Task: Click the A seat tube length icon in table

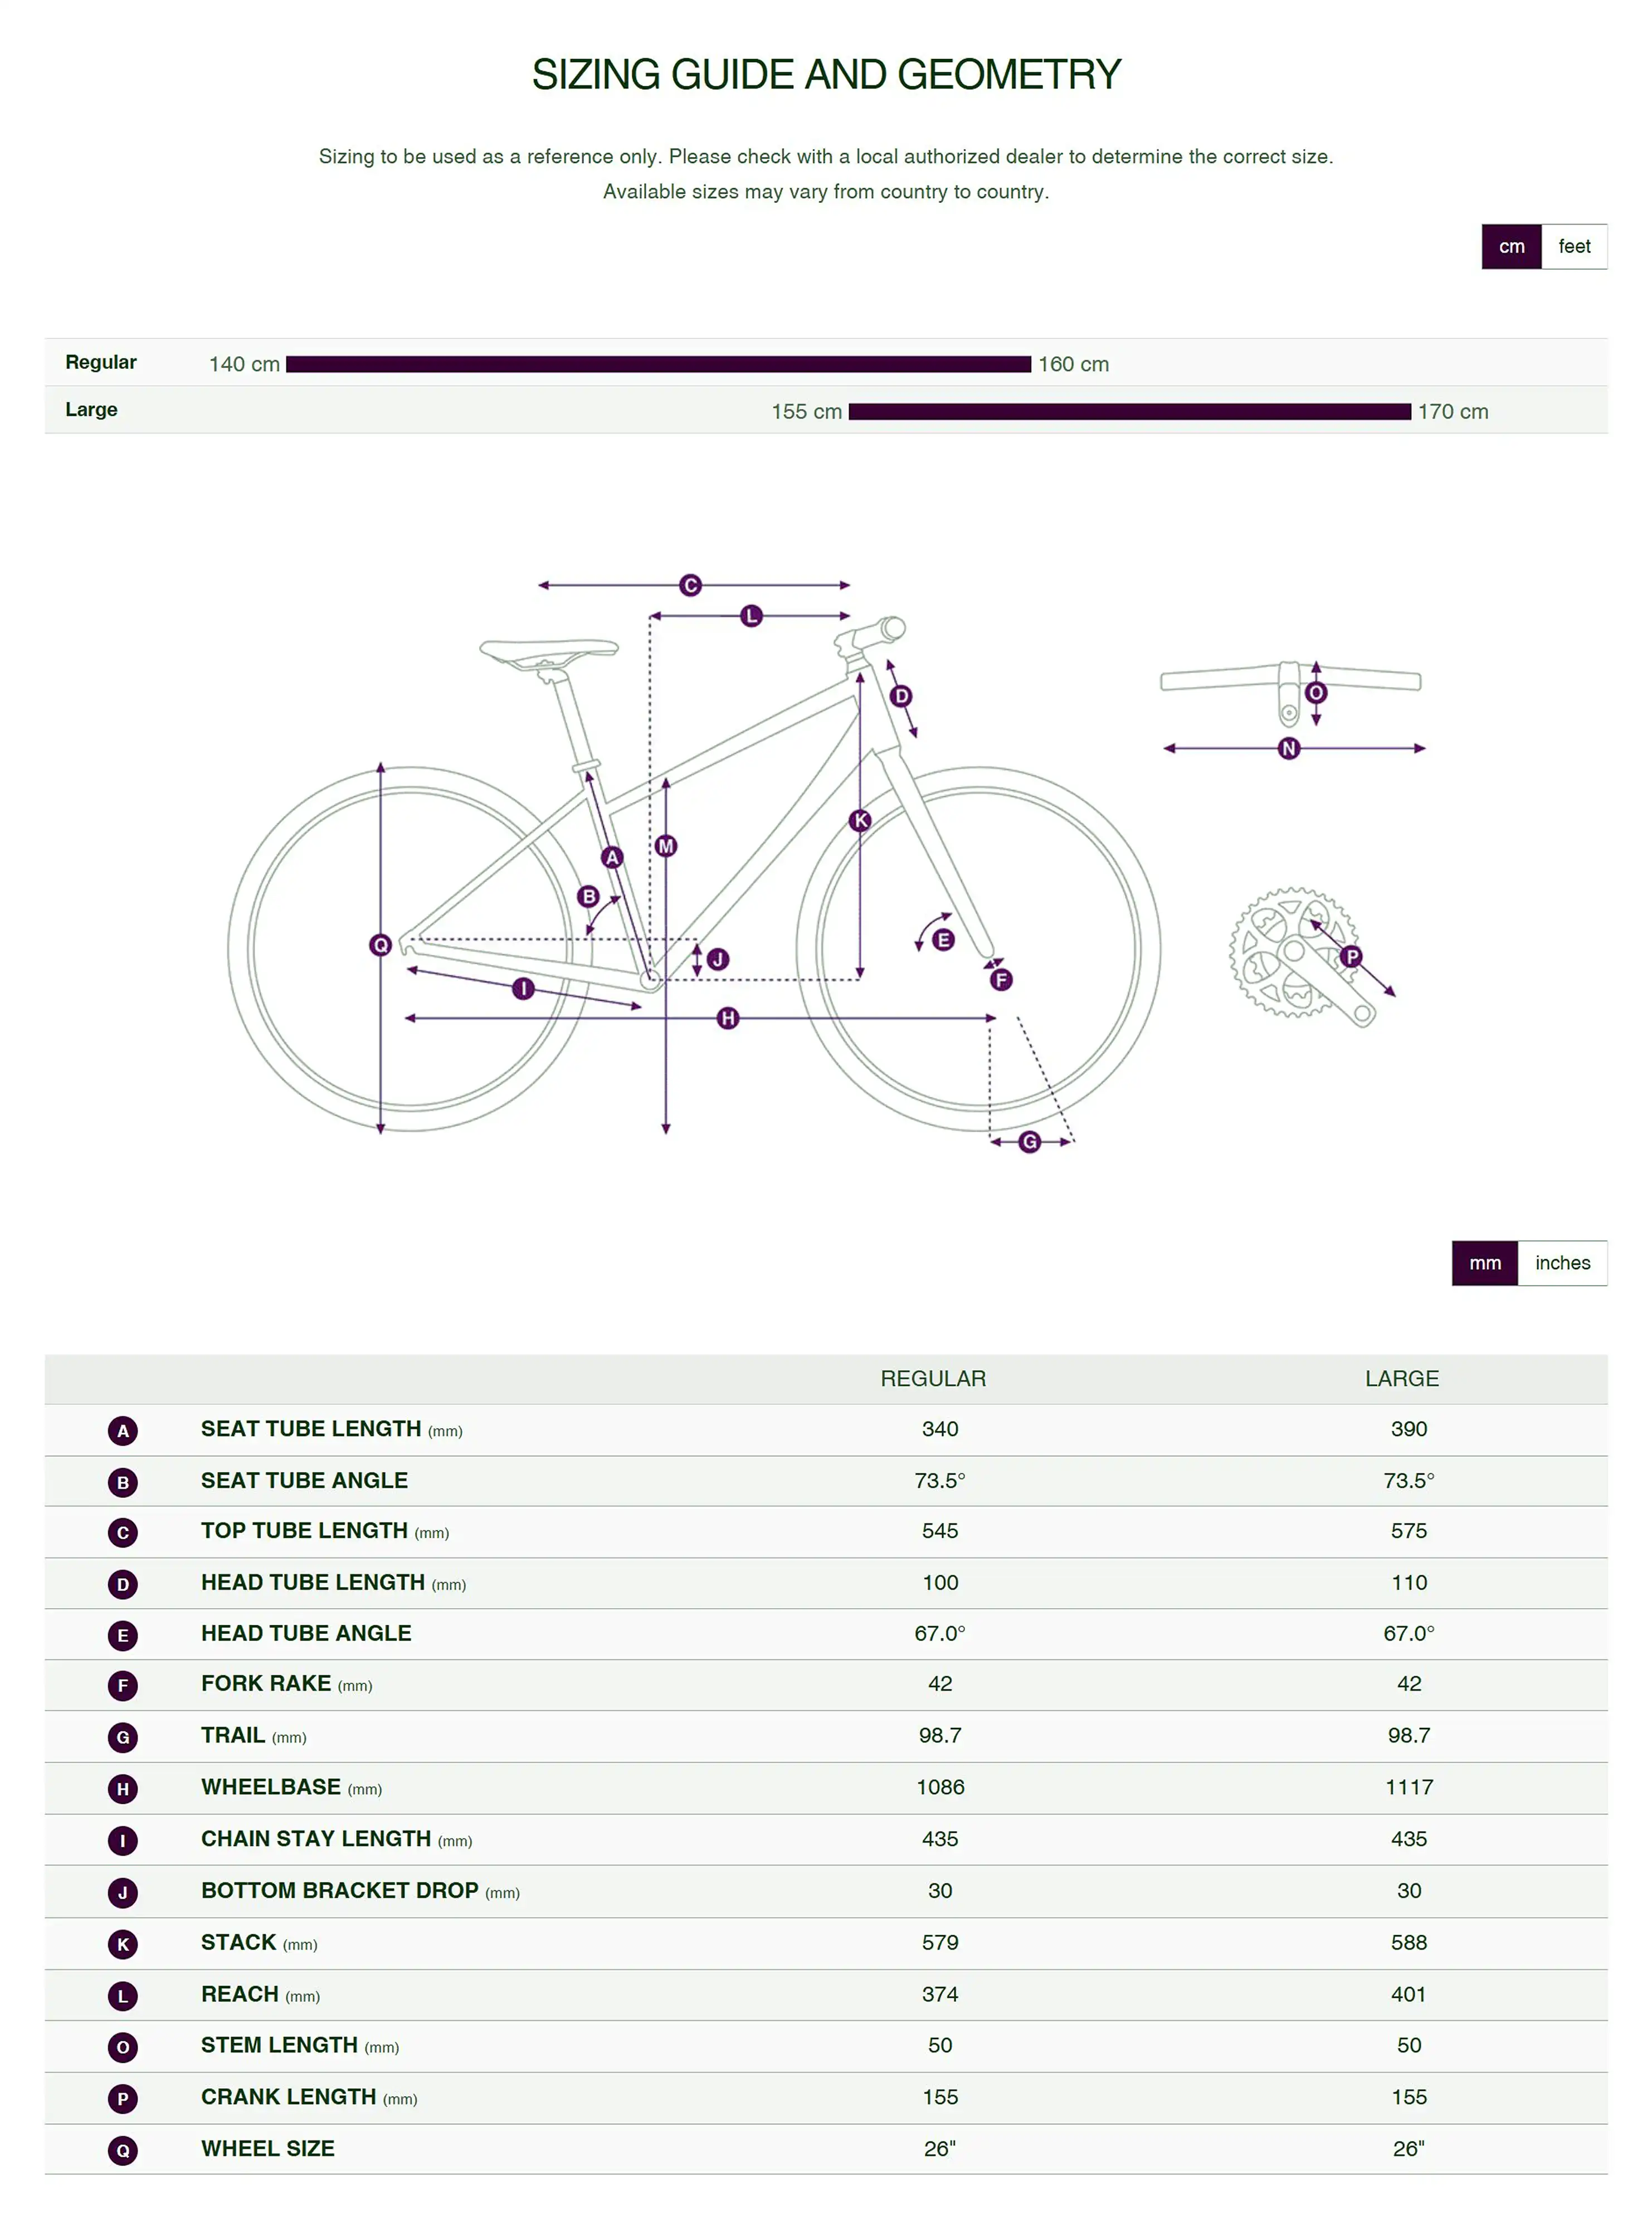Action: [x=123, y=1430]
